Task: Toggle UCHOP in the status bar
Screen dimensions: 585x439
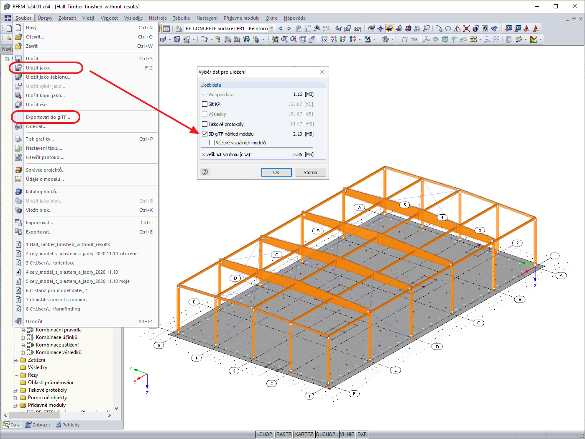Action: (x=264, y=434)
